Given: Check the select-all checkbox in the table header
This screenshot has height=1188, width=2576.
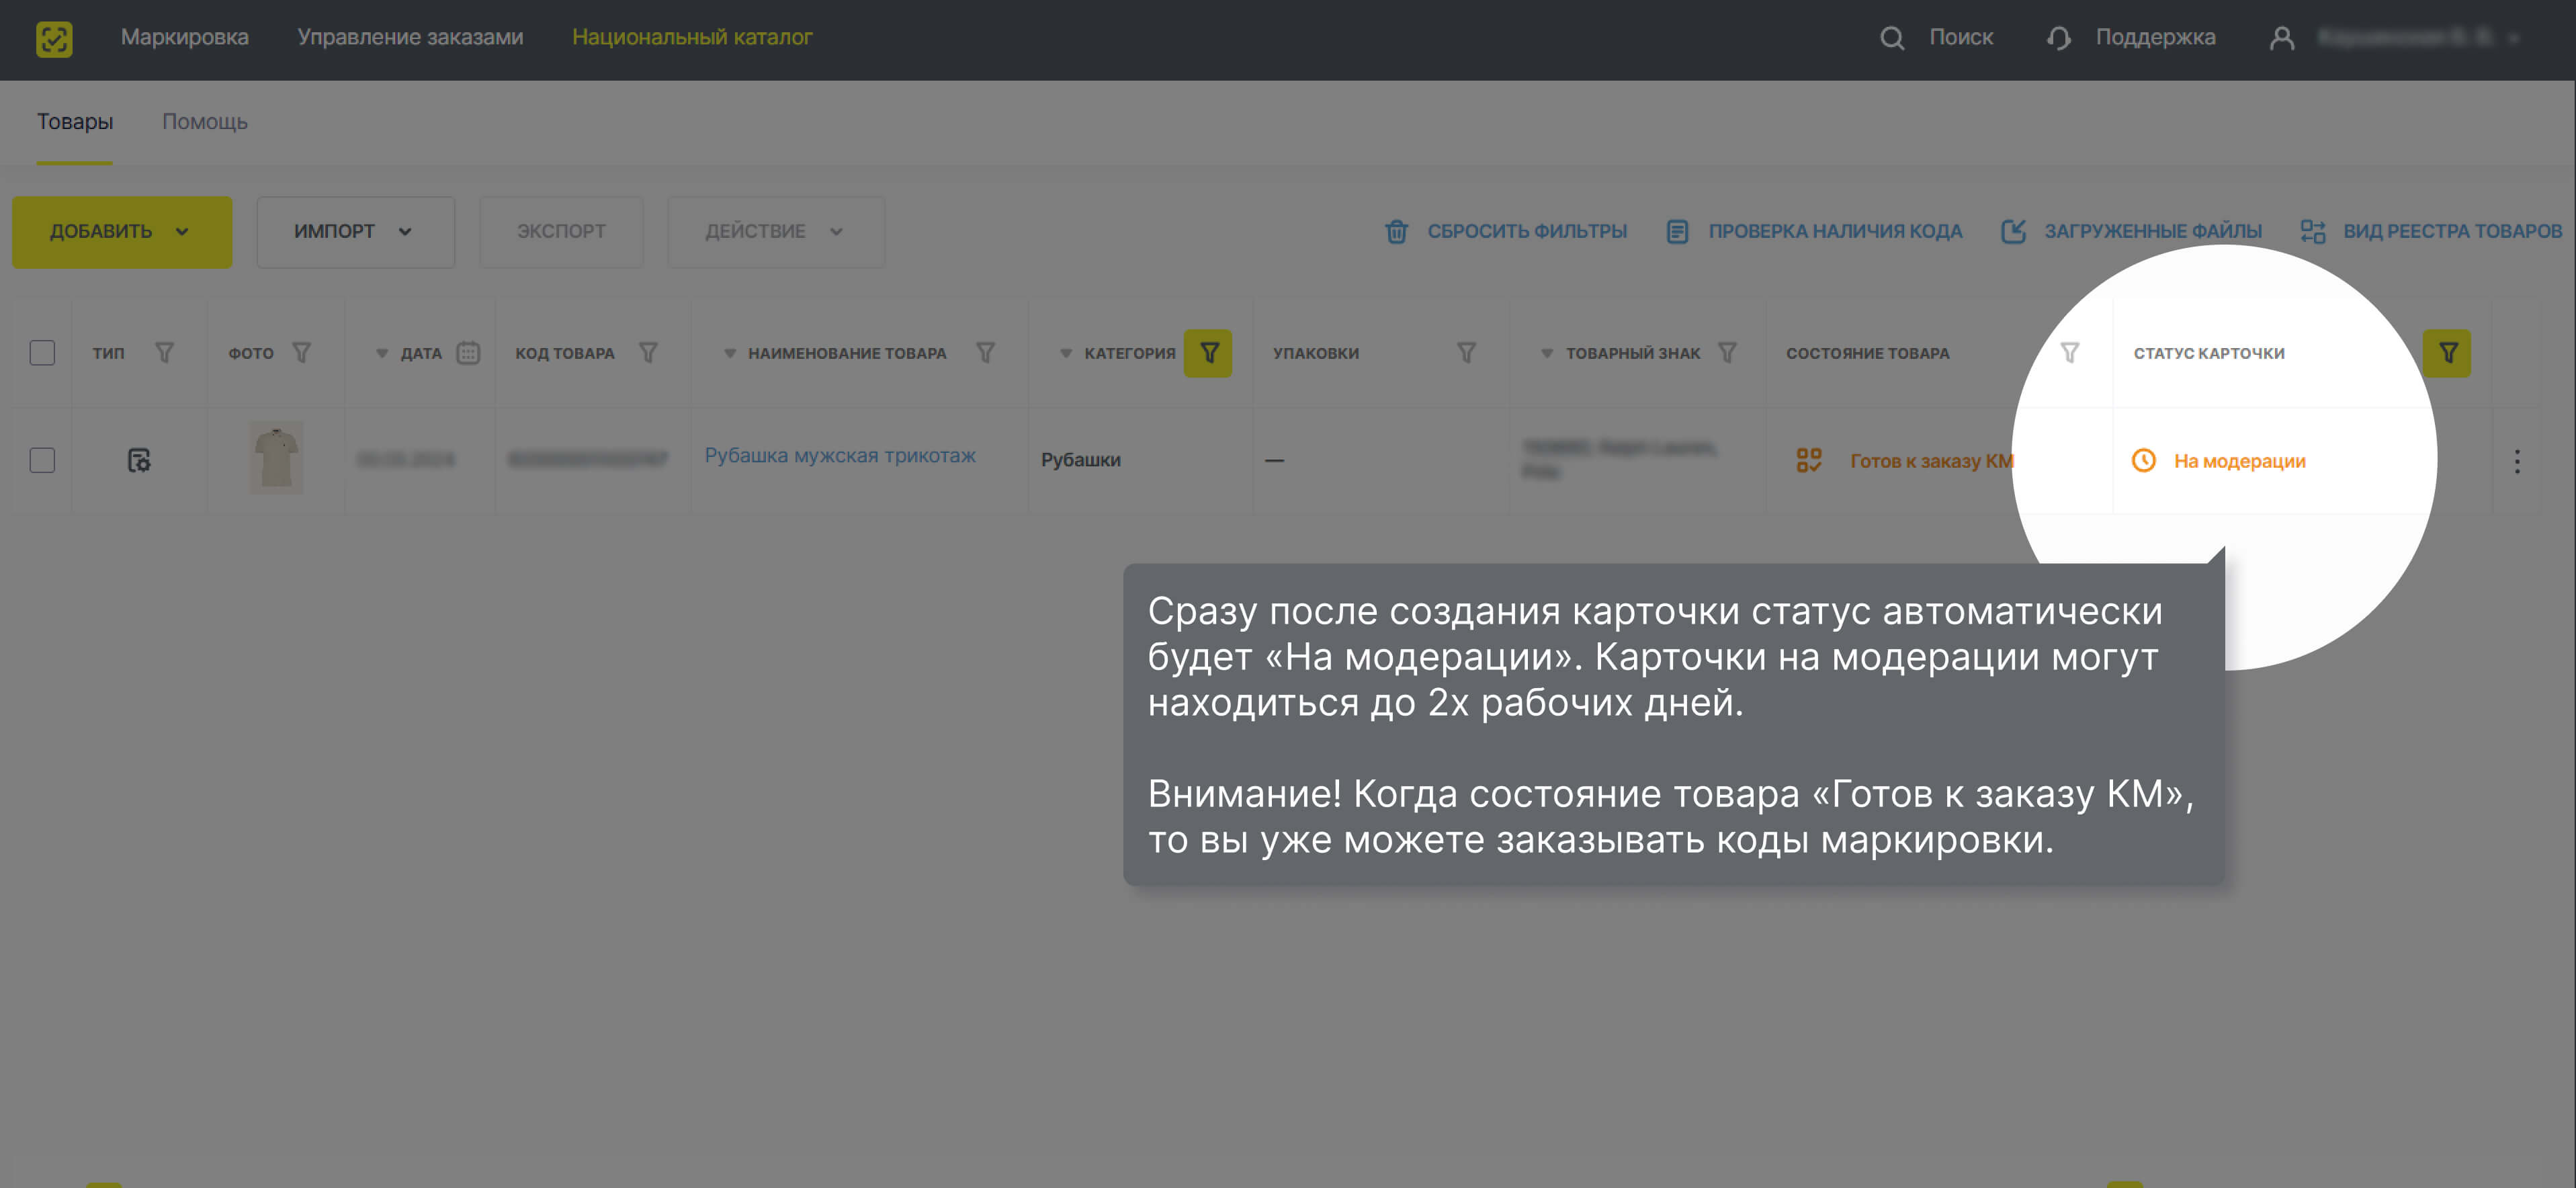Looking at the screenshot, I should 41,352.
